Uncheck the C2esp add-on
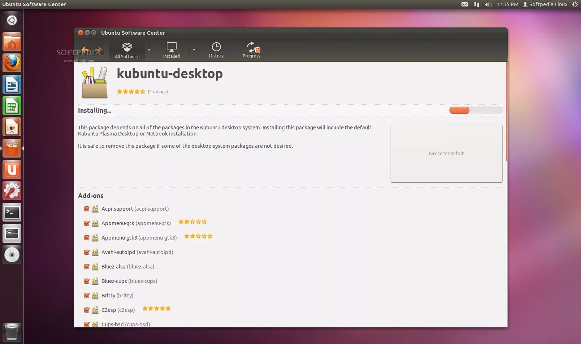Viewport: 581px width, 344px height. pos(87,310)
